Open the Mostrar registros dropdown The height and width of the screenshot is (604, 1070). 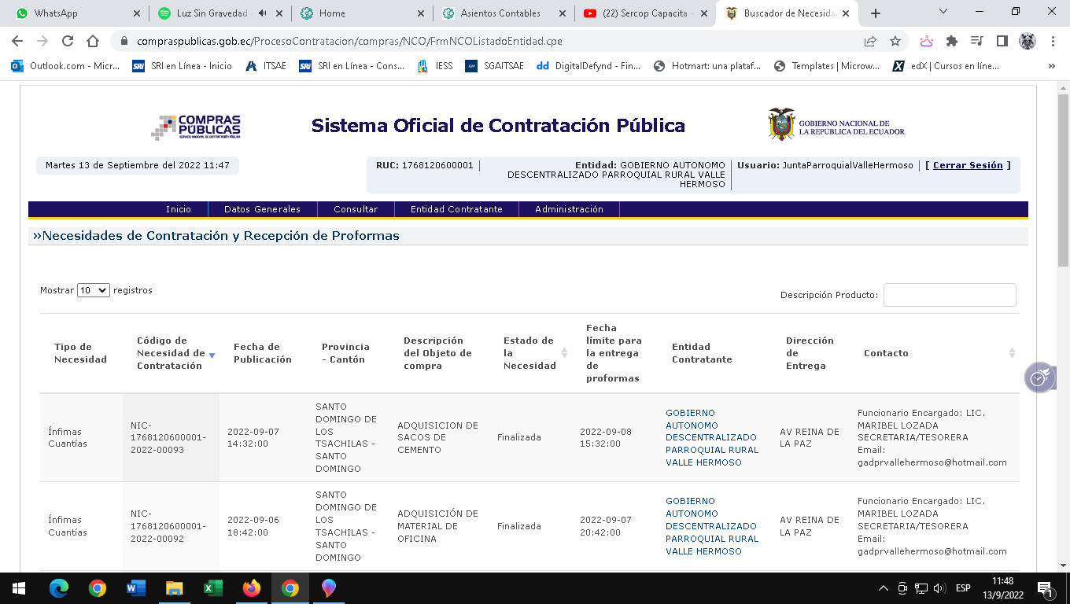tap(93, 290)
